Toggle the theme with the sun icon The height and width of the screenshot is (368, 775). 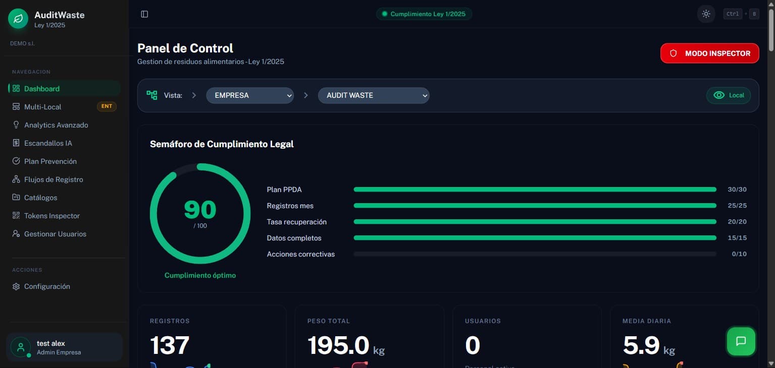click(x=706, y=14)
